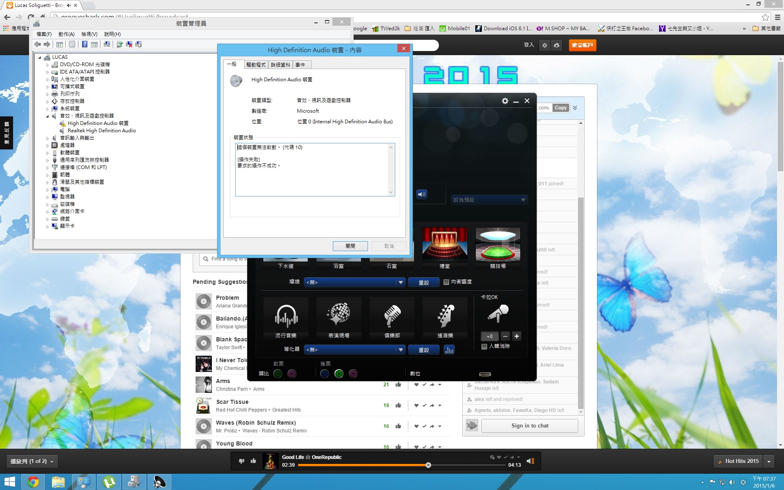Click the Karaoke microphone icon
Viewport: 784px width, 490px height.
click(498, 314)
